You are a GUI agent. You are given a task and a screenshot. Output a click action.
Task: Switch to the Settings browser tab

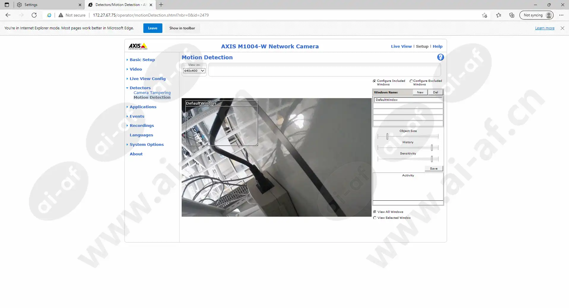(x=49, y=5)
